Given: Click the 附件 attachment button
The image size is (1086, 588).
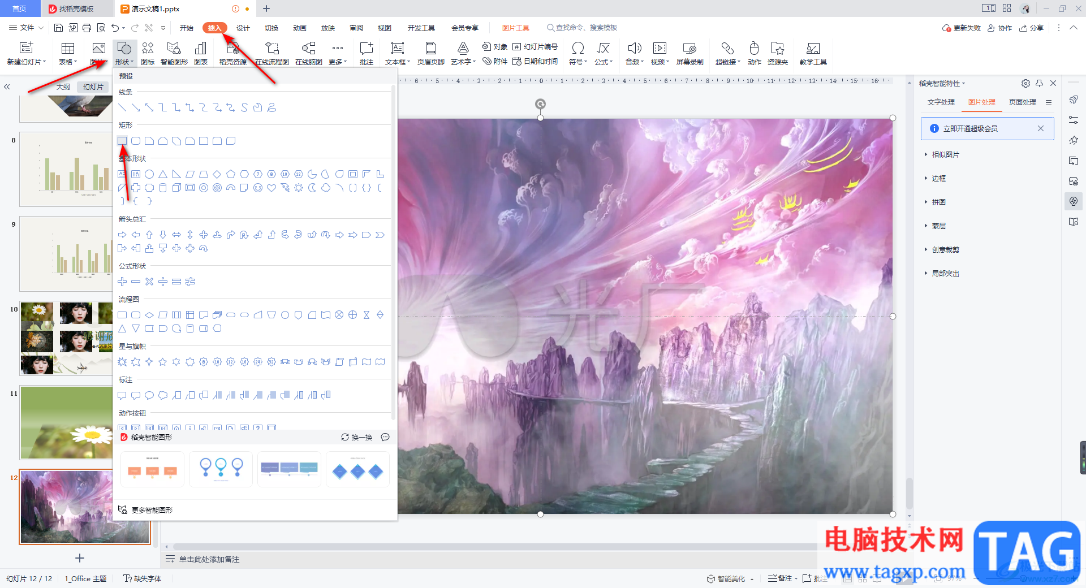Looking at the screenshot, I should click(x=495, y=61).
